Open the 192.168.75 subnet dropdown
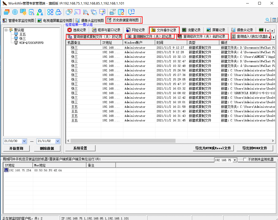Image resolution: width=278 pixels, height=220 pixels. point(235,160)
